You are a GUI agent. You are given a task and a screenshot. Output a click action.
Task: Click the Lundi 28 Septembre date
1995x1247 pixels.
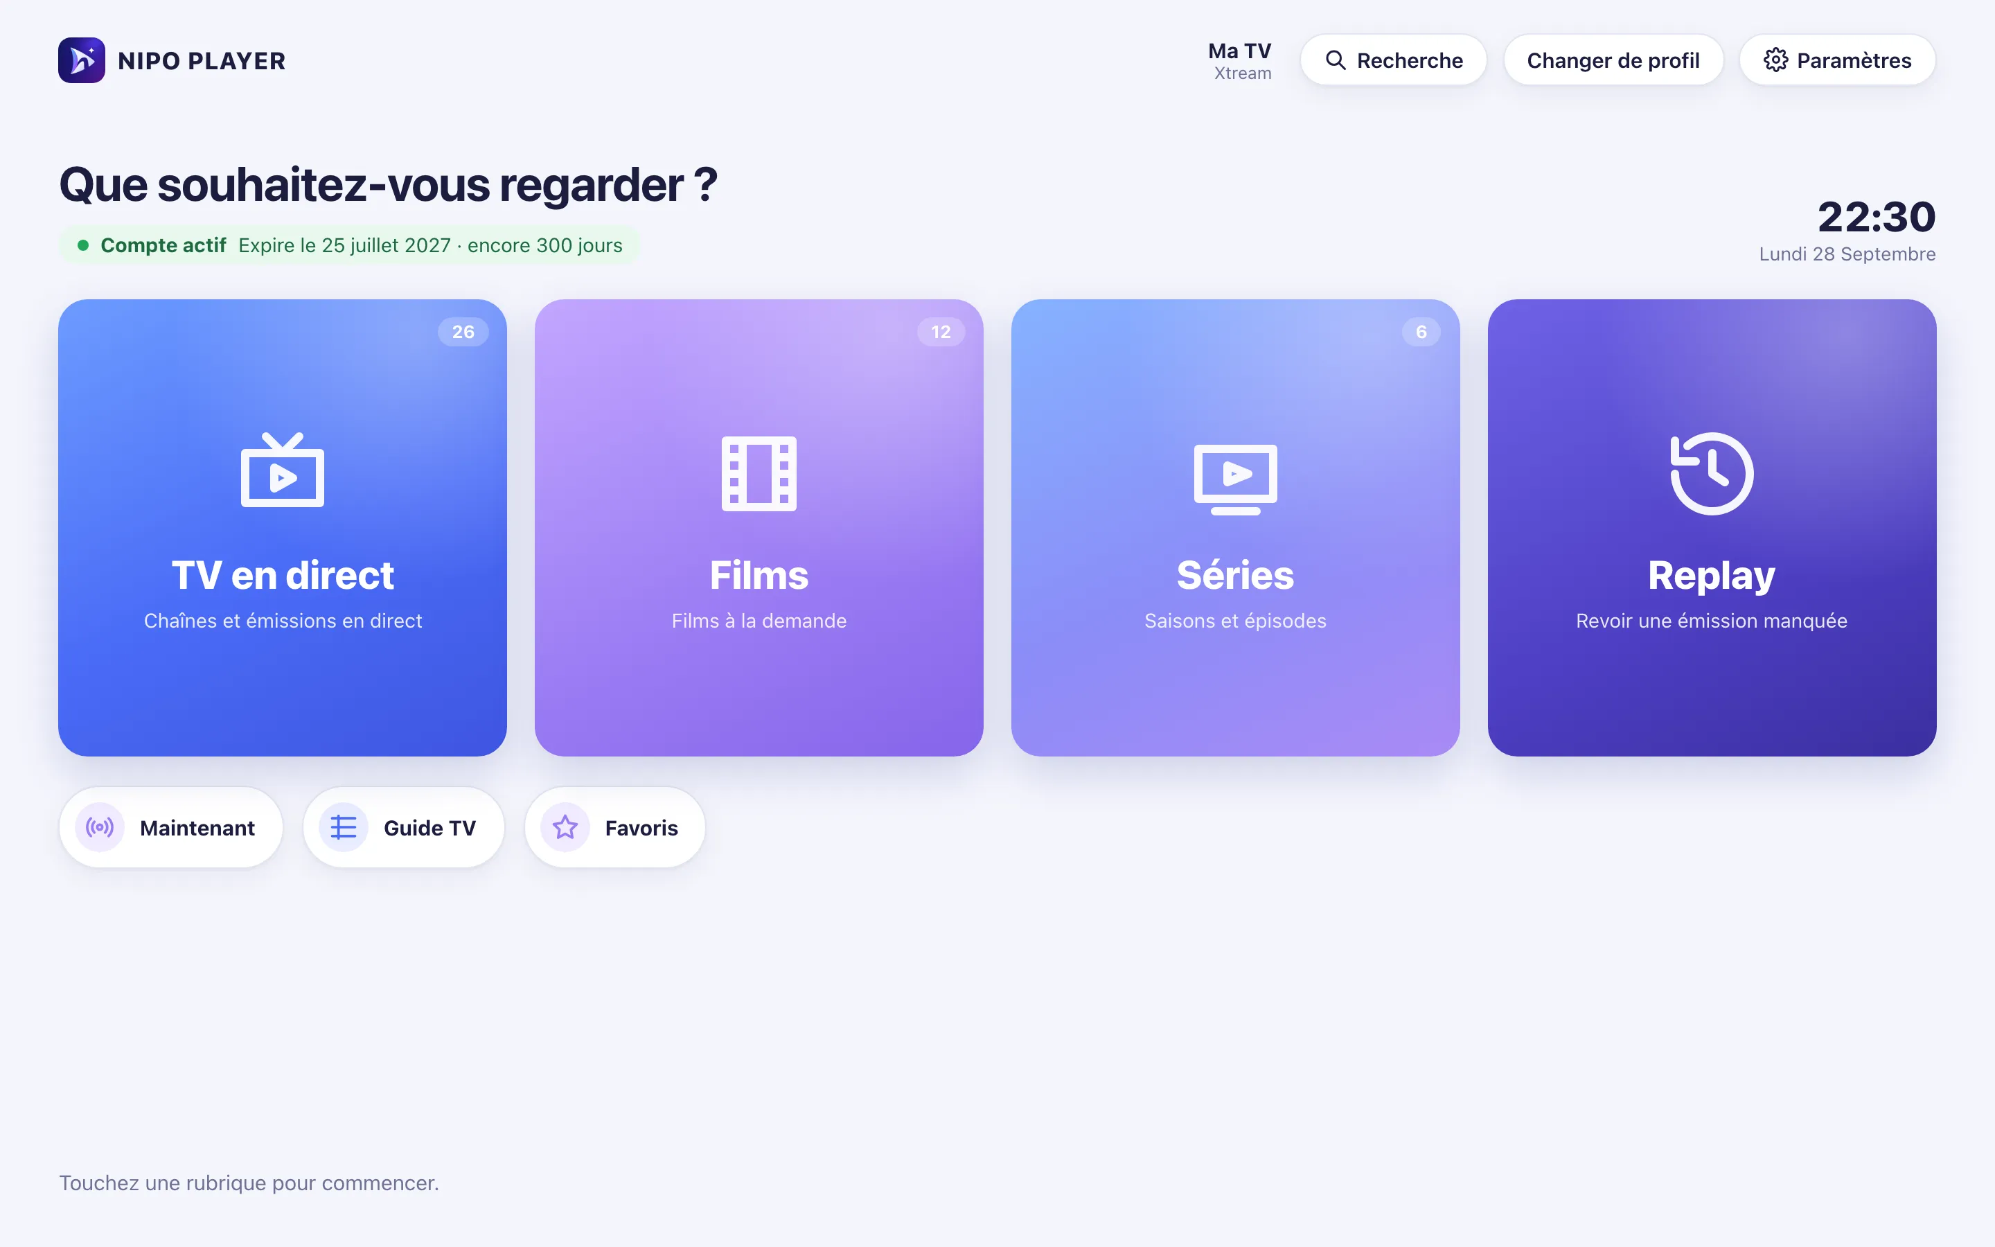click(x=1847, y=254)
